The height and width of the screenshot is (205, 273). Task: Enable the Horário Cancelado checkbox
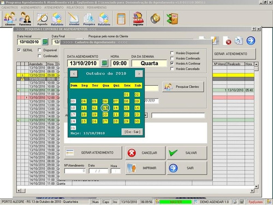(172, 69)
